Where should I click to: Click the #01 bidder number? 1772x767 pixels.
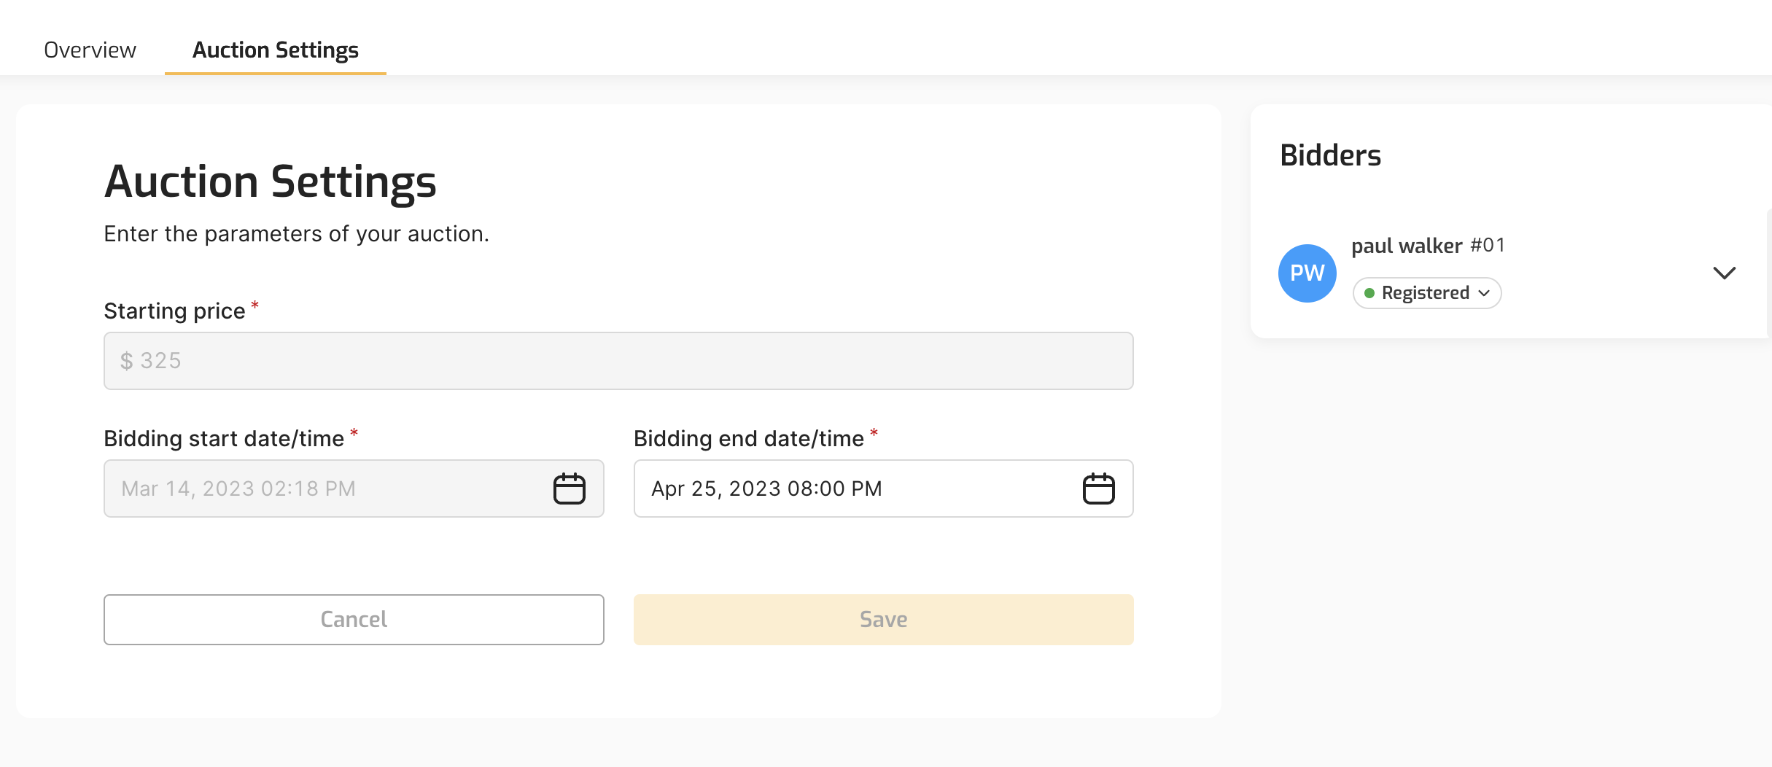pos(1488,245)
